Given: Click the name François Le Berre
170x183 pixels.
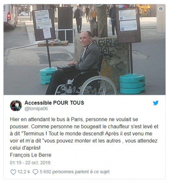Looking at the screenshot, I should pos(31,155).
